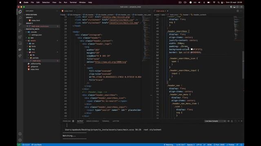Click the minimap in the main.scss editor

237,28
